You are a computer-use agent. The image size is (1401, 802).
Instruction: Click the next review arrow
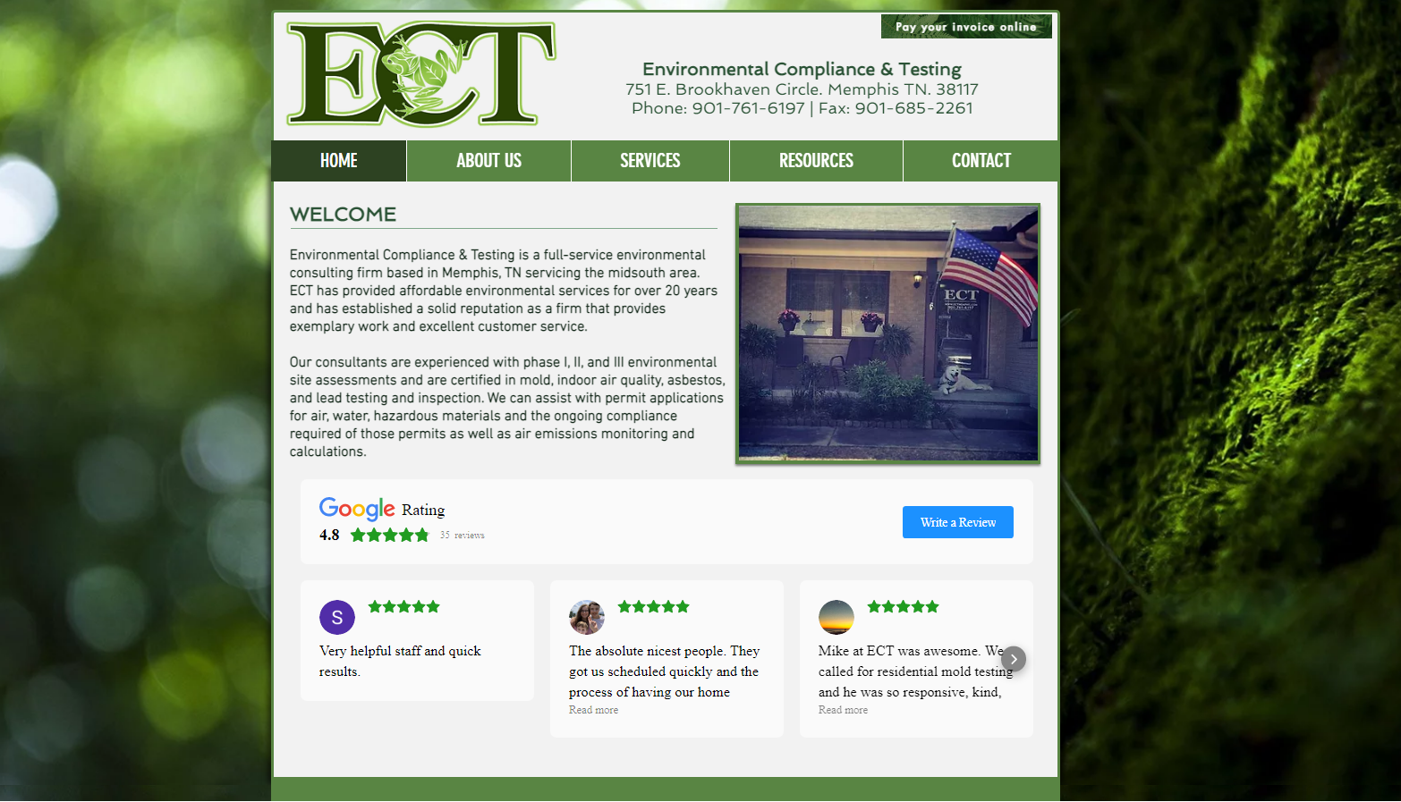coord(1013,659)
